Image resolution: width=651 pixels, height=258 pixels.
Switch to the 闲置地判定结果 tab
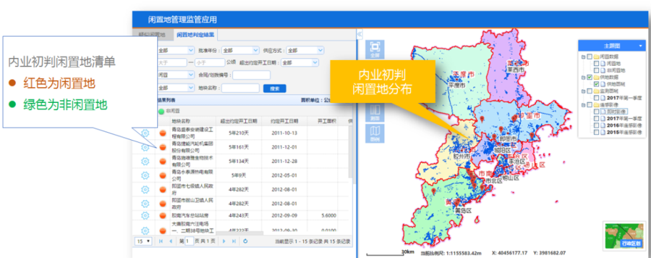coord(196,34)
